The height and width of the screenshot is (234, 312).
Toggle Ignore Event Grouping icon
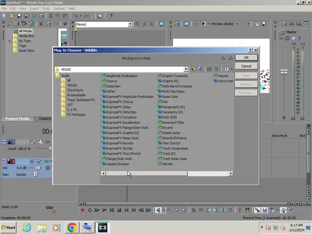point(290,210)
